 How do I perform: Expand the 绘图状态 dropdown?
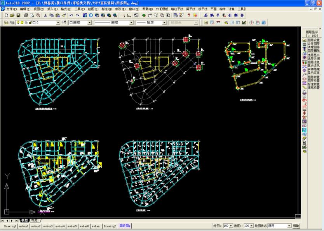(289, 226)
